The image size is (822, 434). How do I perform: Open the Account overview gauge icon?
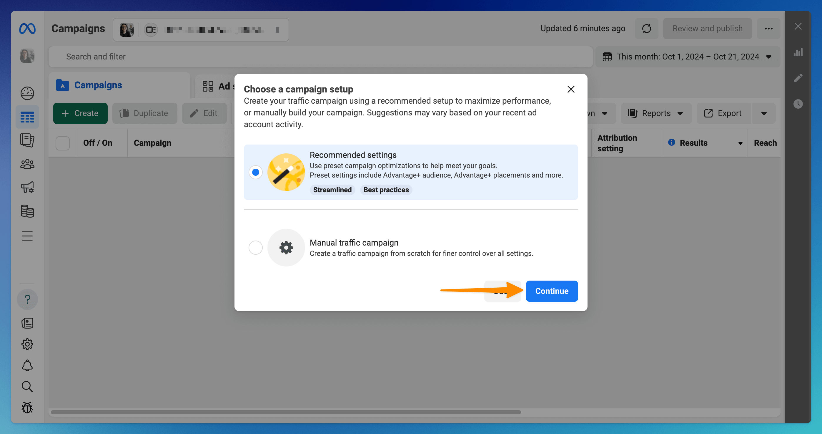(x=27, y=93)
